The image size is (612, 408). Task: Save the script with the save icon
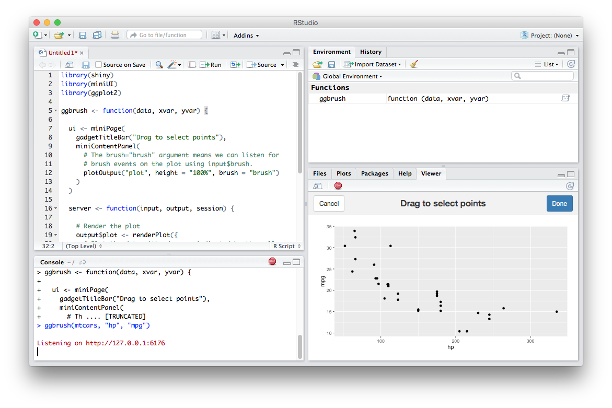pos(86,64)
